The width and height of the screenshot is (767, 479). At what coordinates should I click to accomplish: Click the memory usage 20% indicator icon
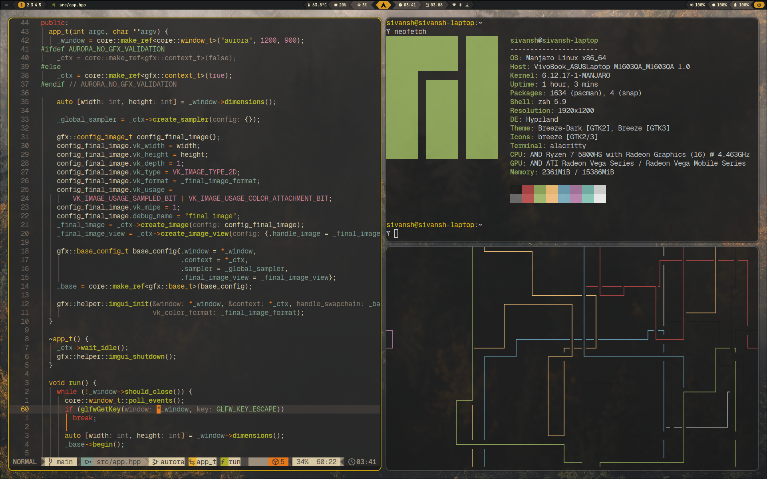336,5
